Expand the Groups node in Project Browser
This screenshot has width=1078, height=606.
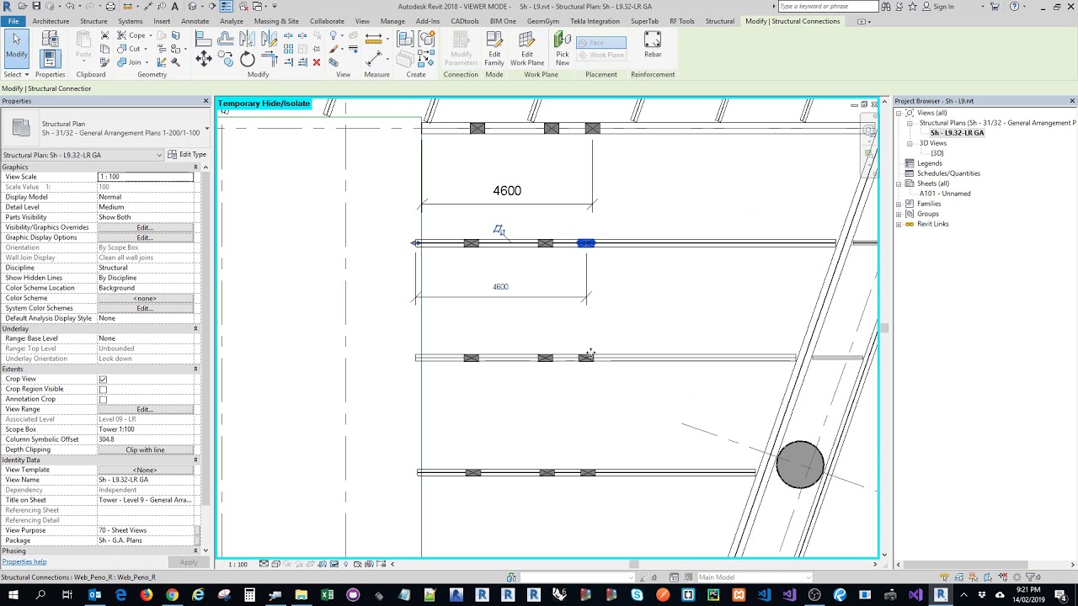899,214
